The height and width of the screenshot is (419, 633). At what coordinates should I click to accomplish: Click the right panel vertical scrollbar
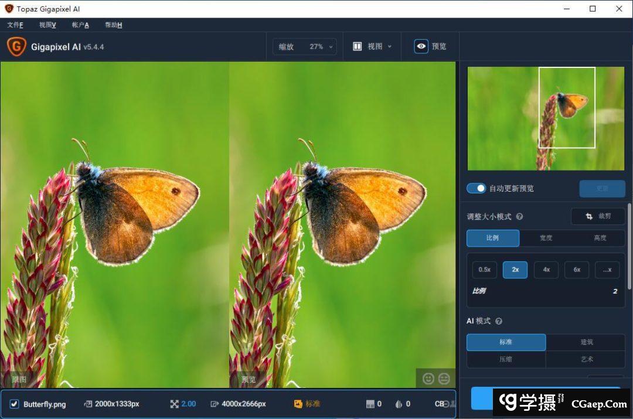629,246
